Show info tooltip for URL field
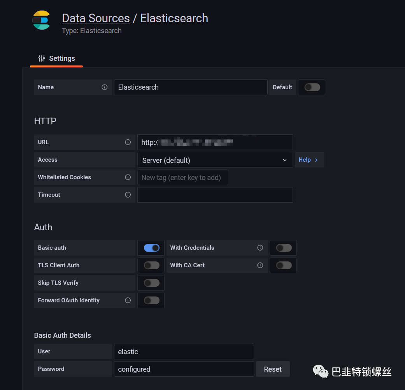Screen dimensions: 405x390 (x=128, y=142)
